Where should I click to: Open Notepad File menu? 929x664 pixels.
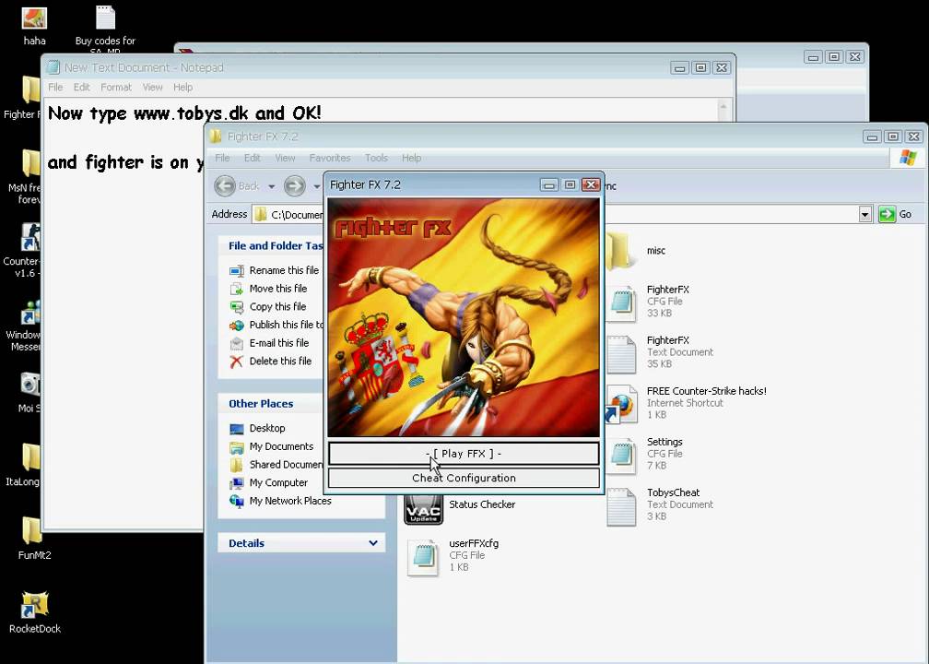point(55,87)
